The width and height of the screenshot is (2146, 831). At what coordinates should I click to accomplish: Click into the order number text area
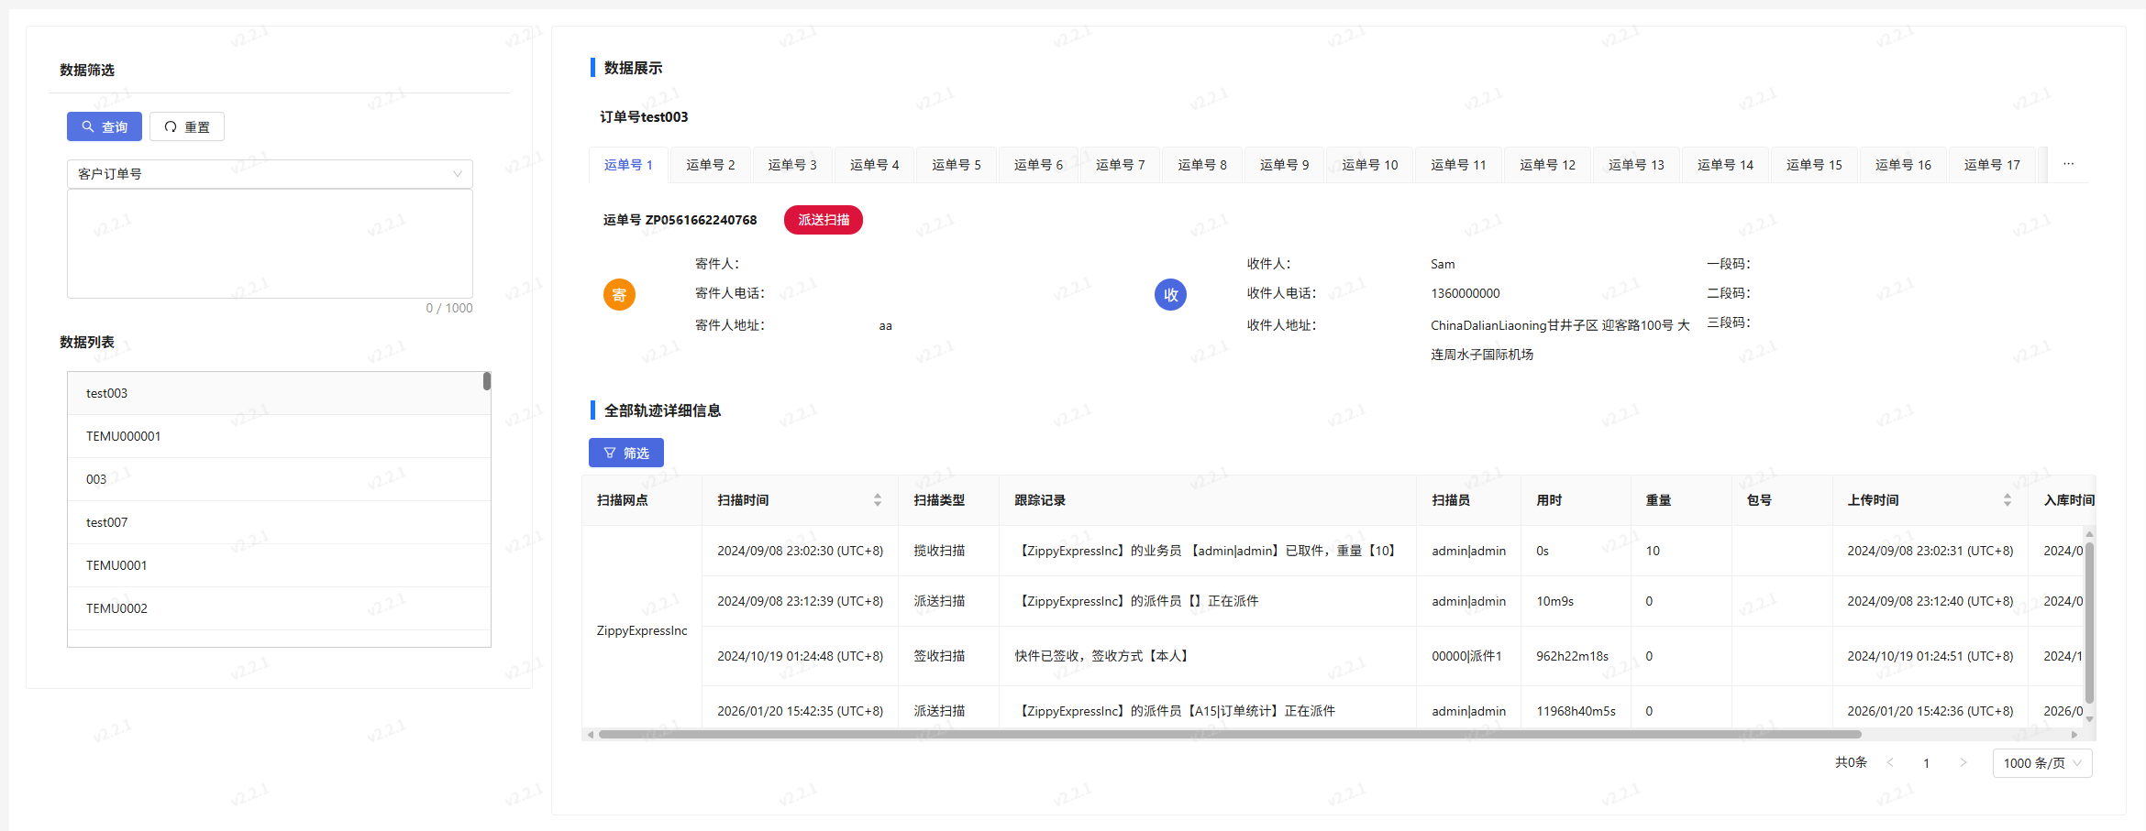tap(270, 244)
